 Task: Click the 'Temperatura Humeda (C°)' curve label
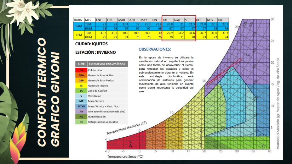[127, 128]
